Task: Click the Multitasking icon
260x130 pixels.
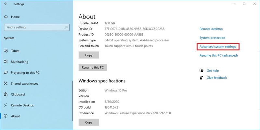Action: (x=6, y=62)
